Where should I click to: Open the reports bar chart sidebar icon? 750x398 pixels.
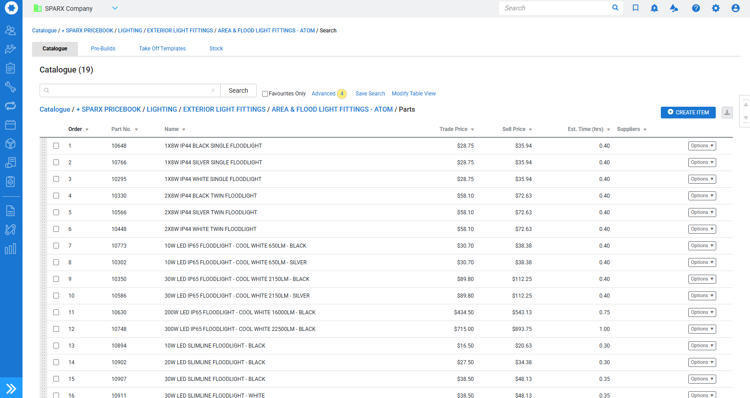pyautogui.click(x=10, y=249)
